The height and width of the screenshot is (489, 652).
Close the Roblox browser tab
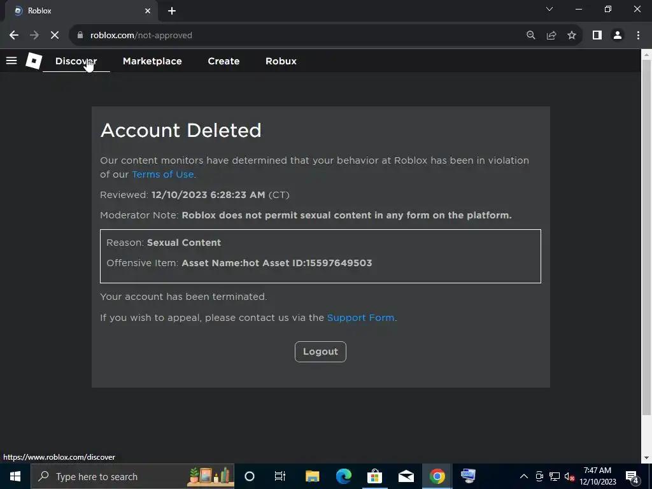[148, 11]
